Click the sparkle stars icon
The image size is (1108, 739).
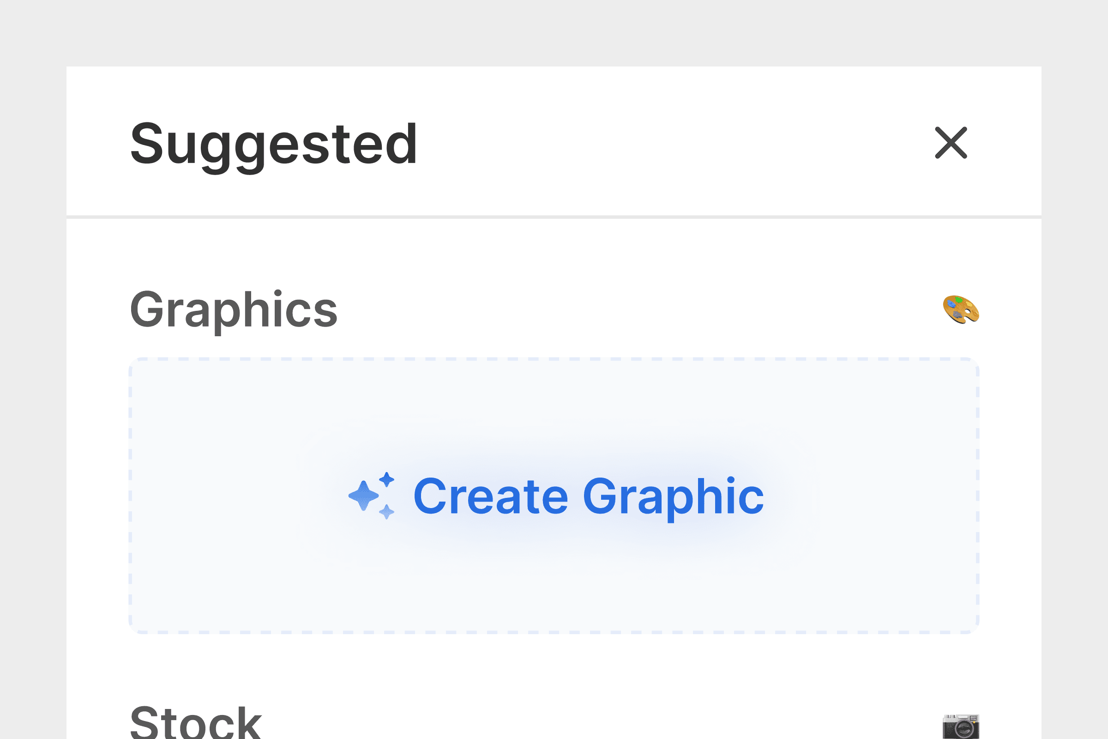[x=371, y=496]
